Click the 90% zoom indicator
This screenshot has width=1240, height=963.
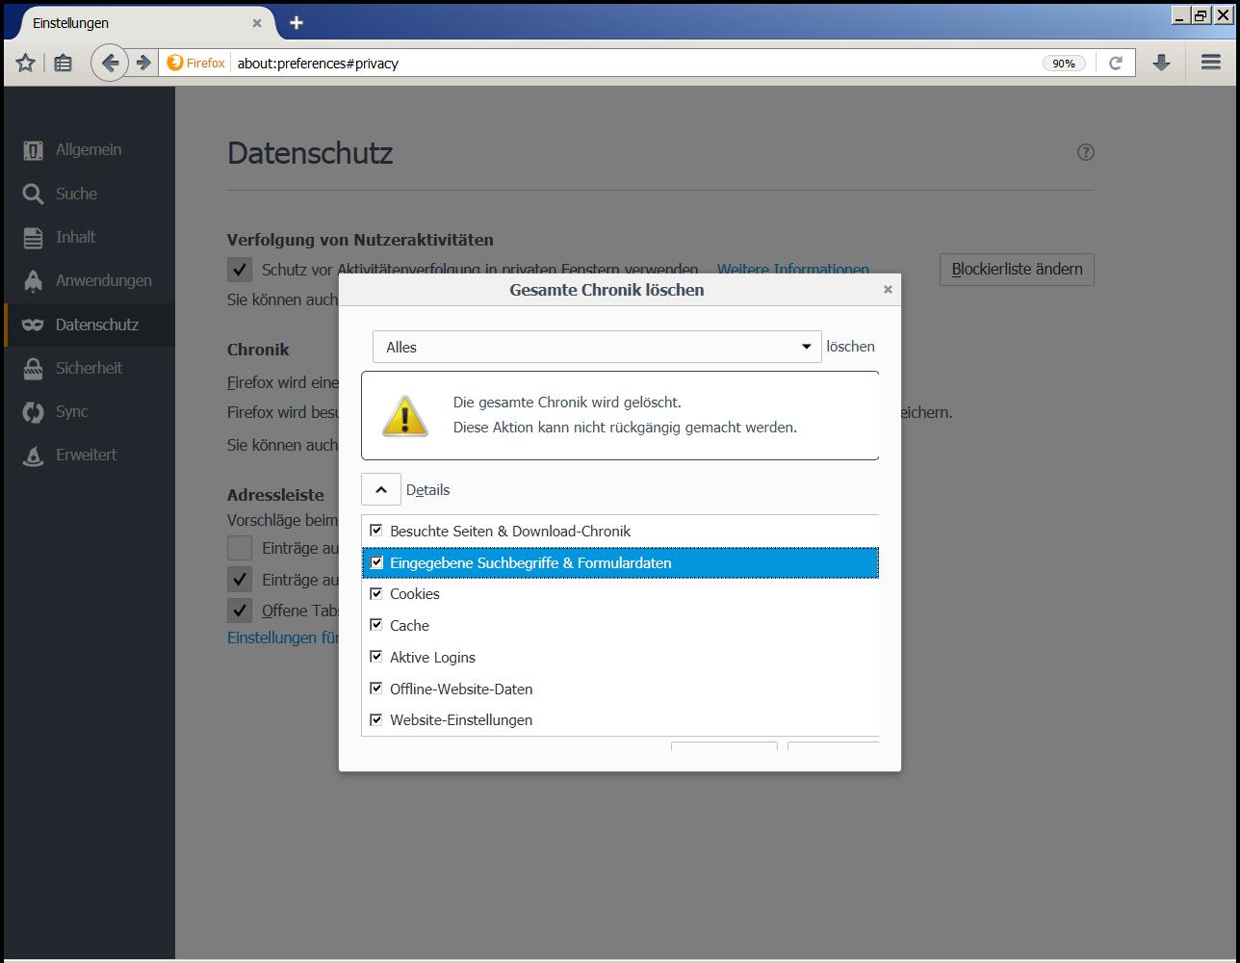pyautogui.click(x=1064, y=64)
